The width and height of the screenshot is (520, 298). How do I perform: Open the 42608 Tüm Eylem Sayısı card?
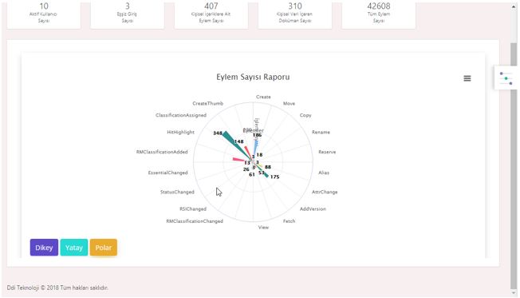point(379,14)
